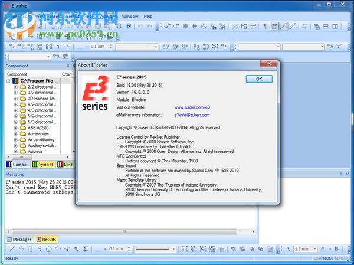
Task: Pin the Messages panel
Action: 341,174
